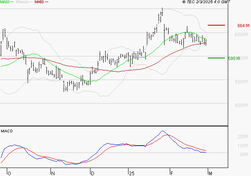Click the MA50 legend label
The height and width of the screenshot is (176, 251).
tap(39, 2)
